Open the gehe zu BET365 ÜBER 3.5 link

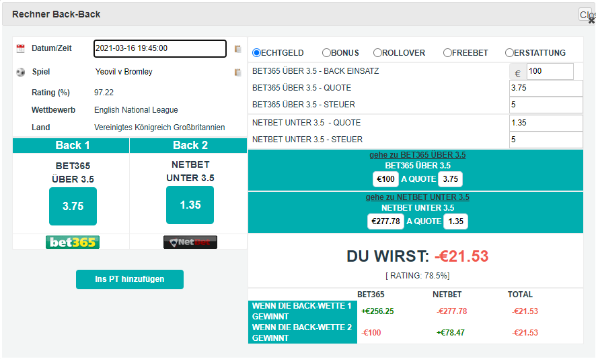417,155
